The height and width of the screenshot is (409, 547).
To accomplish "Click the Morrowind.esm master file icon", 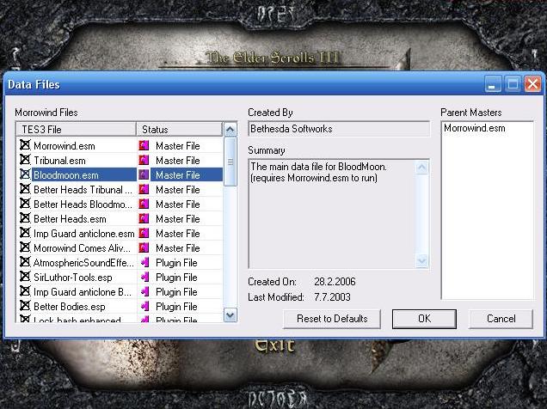I will [x=144, y=145].
